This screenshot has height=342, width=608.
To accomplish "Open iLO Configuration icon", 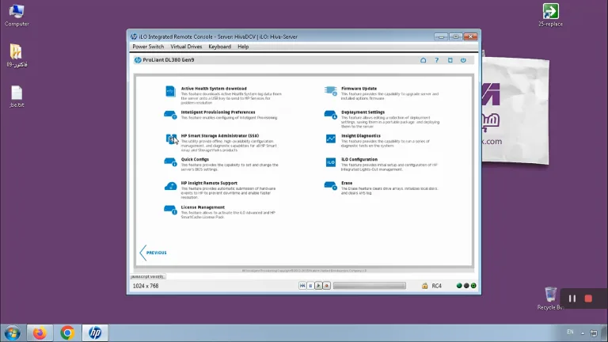I will tap(330, 162).
